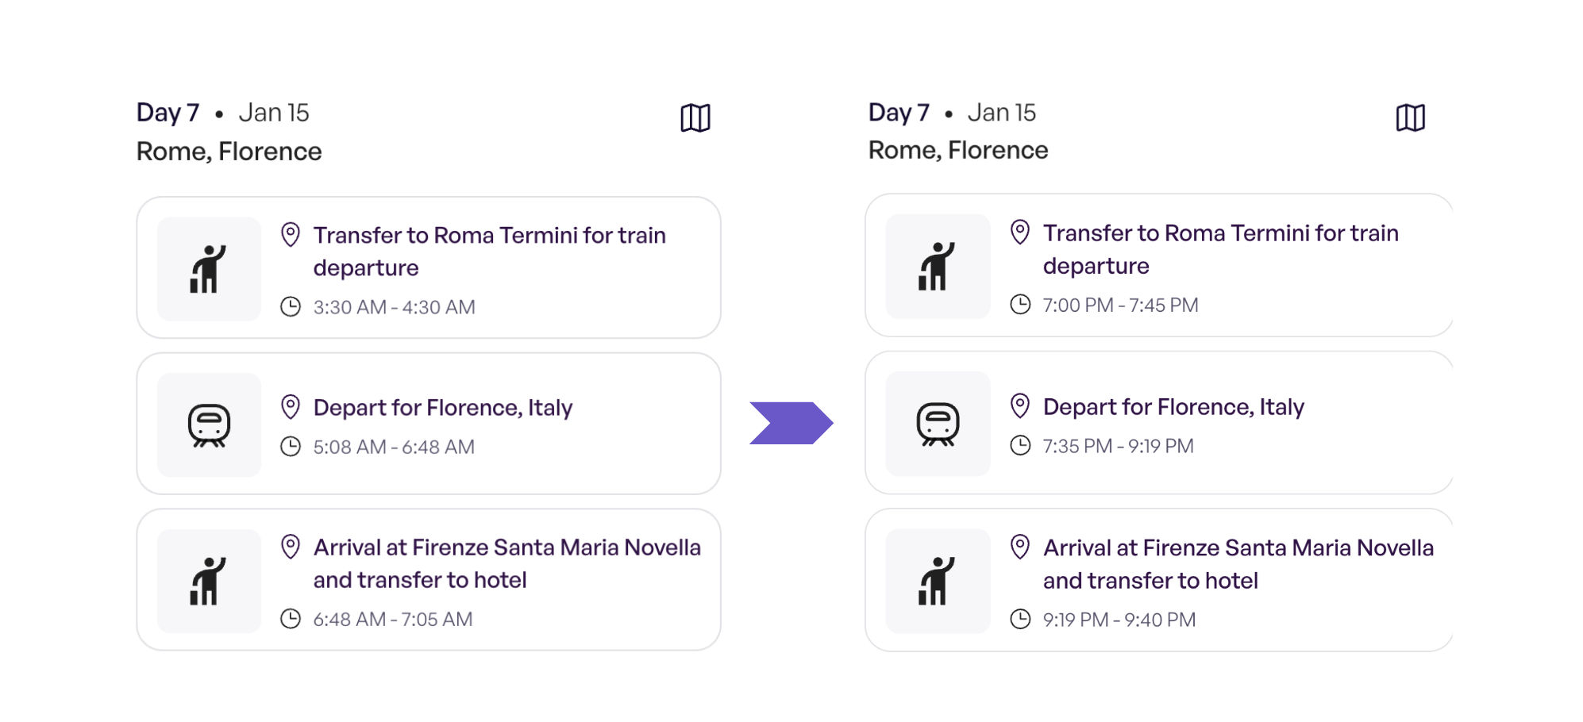Select the 6:48 AM - 7:05 AM time text
This screenshot has height=722, width=1583.
click(x=393, y=619)
